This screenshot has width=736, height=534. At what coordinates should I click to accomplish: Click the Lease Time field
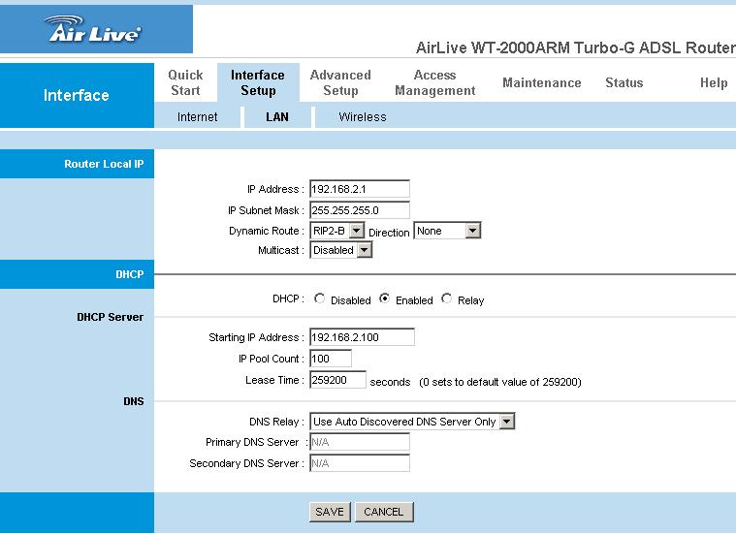pos(337,380)
